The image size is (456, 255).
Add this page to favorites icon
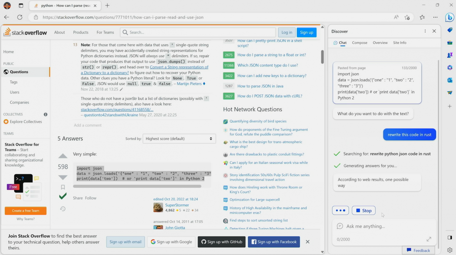(x=407, y=17)
